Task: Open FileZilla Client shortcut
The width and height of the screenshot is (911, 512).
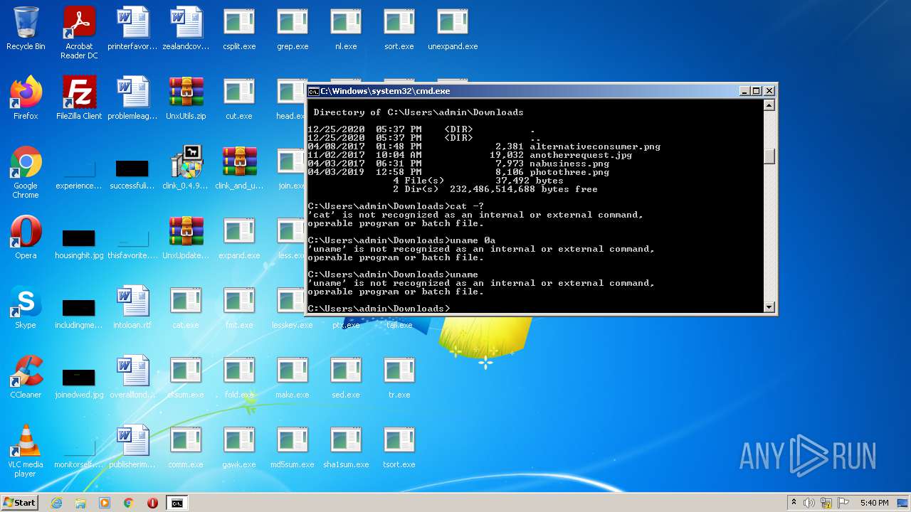Action: pos(79,98)
